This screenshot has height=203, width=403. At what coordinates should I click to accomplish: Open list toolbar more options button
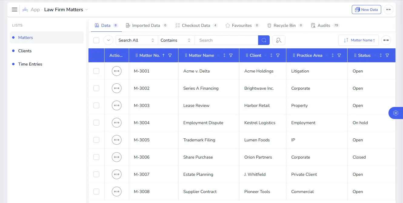tap(386, 40)
